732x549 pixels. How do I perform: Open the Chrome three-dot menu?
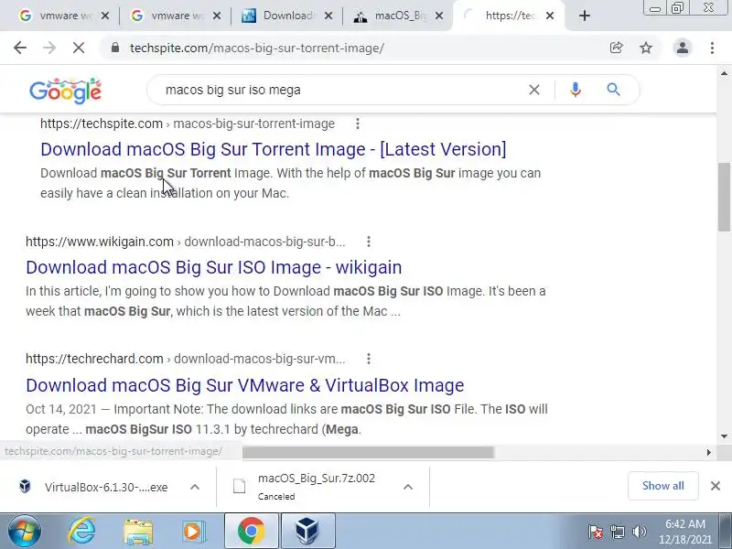[712, 48]
